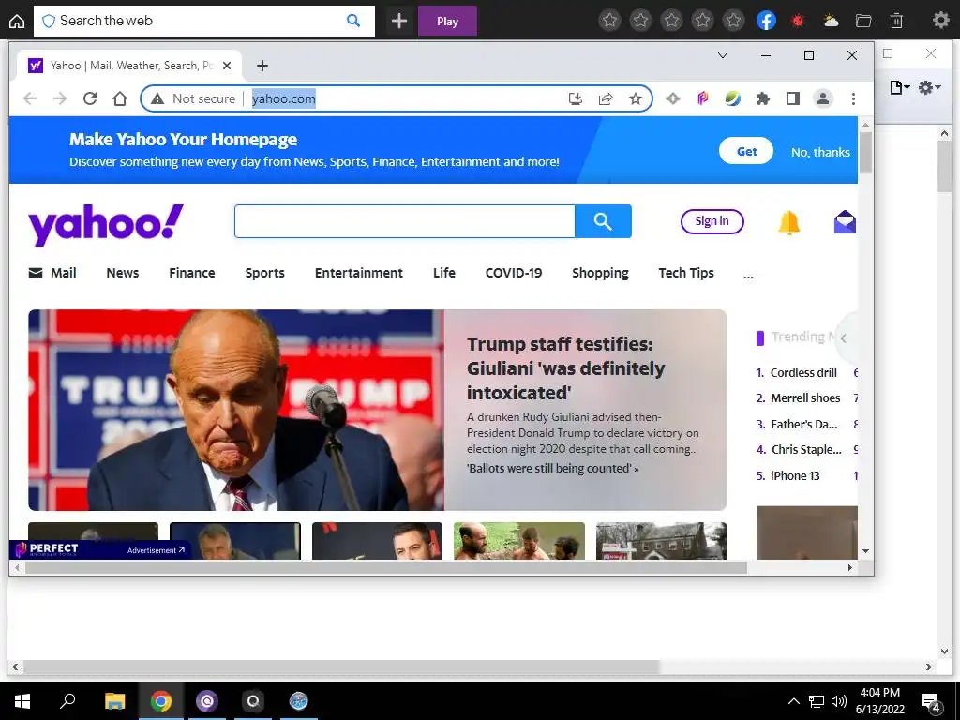Click the search magnifier in outer search bar
The height and width of the screenshot is (720, 960).
point(353,21)
